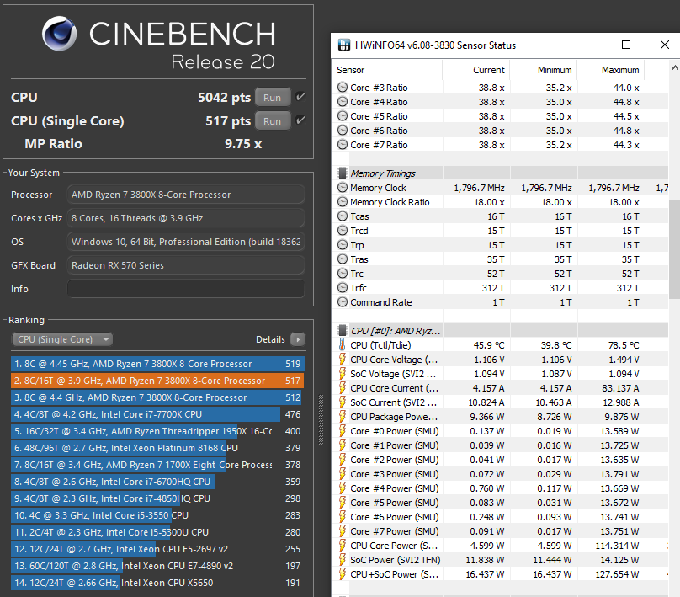The height and width of the screenshot is (597, 680).
Task: Click the Tcas sensor icon
Action: (x=343, y=216)
